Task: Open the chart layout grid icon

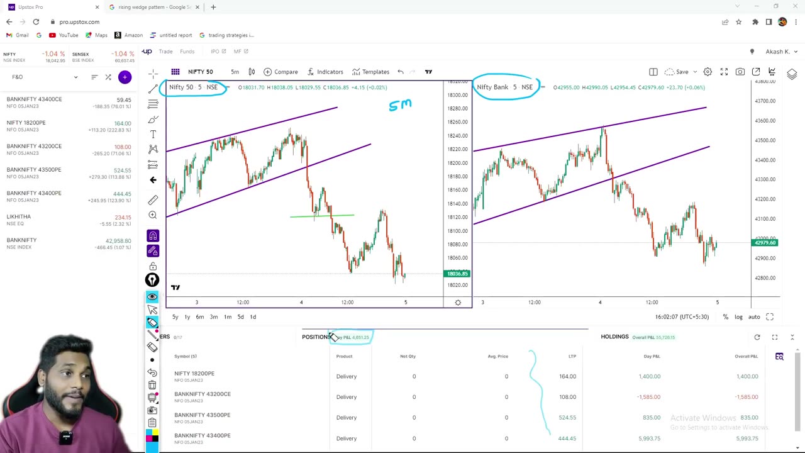Action: pos(175,72)
